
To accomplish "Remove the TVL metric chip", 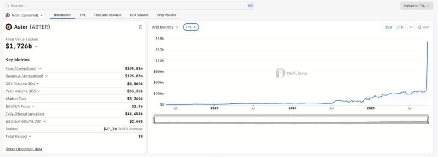I will (195, 27).
